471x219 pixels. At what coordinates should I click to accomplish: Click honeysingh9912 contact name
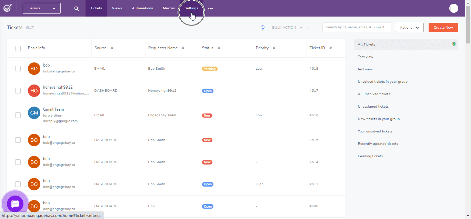coord(58,87)
